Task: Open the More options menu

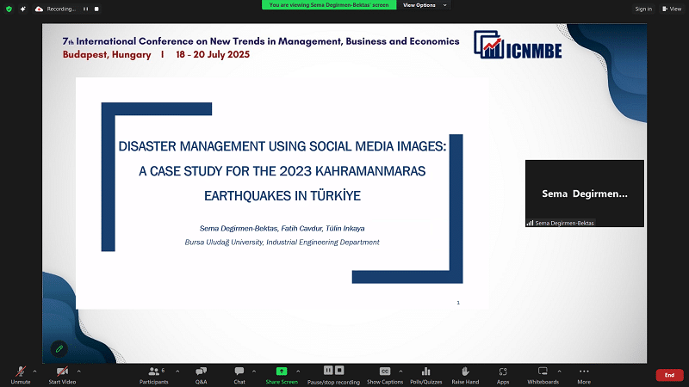Action: pos(584,372)
